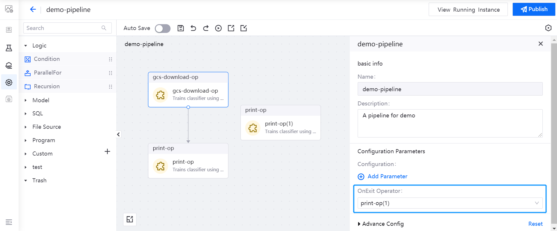Expand the Model category

[x=26, y=100]
